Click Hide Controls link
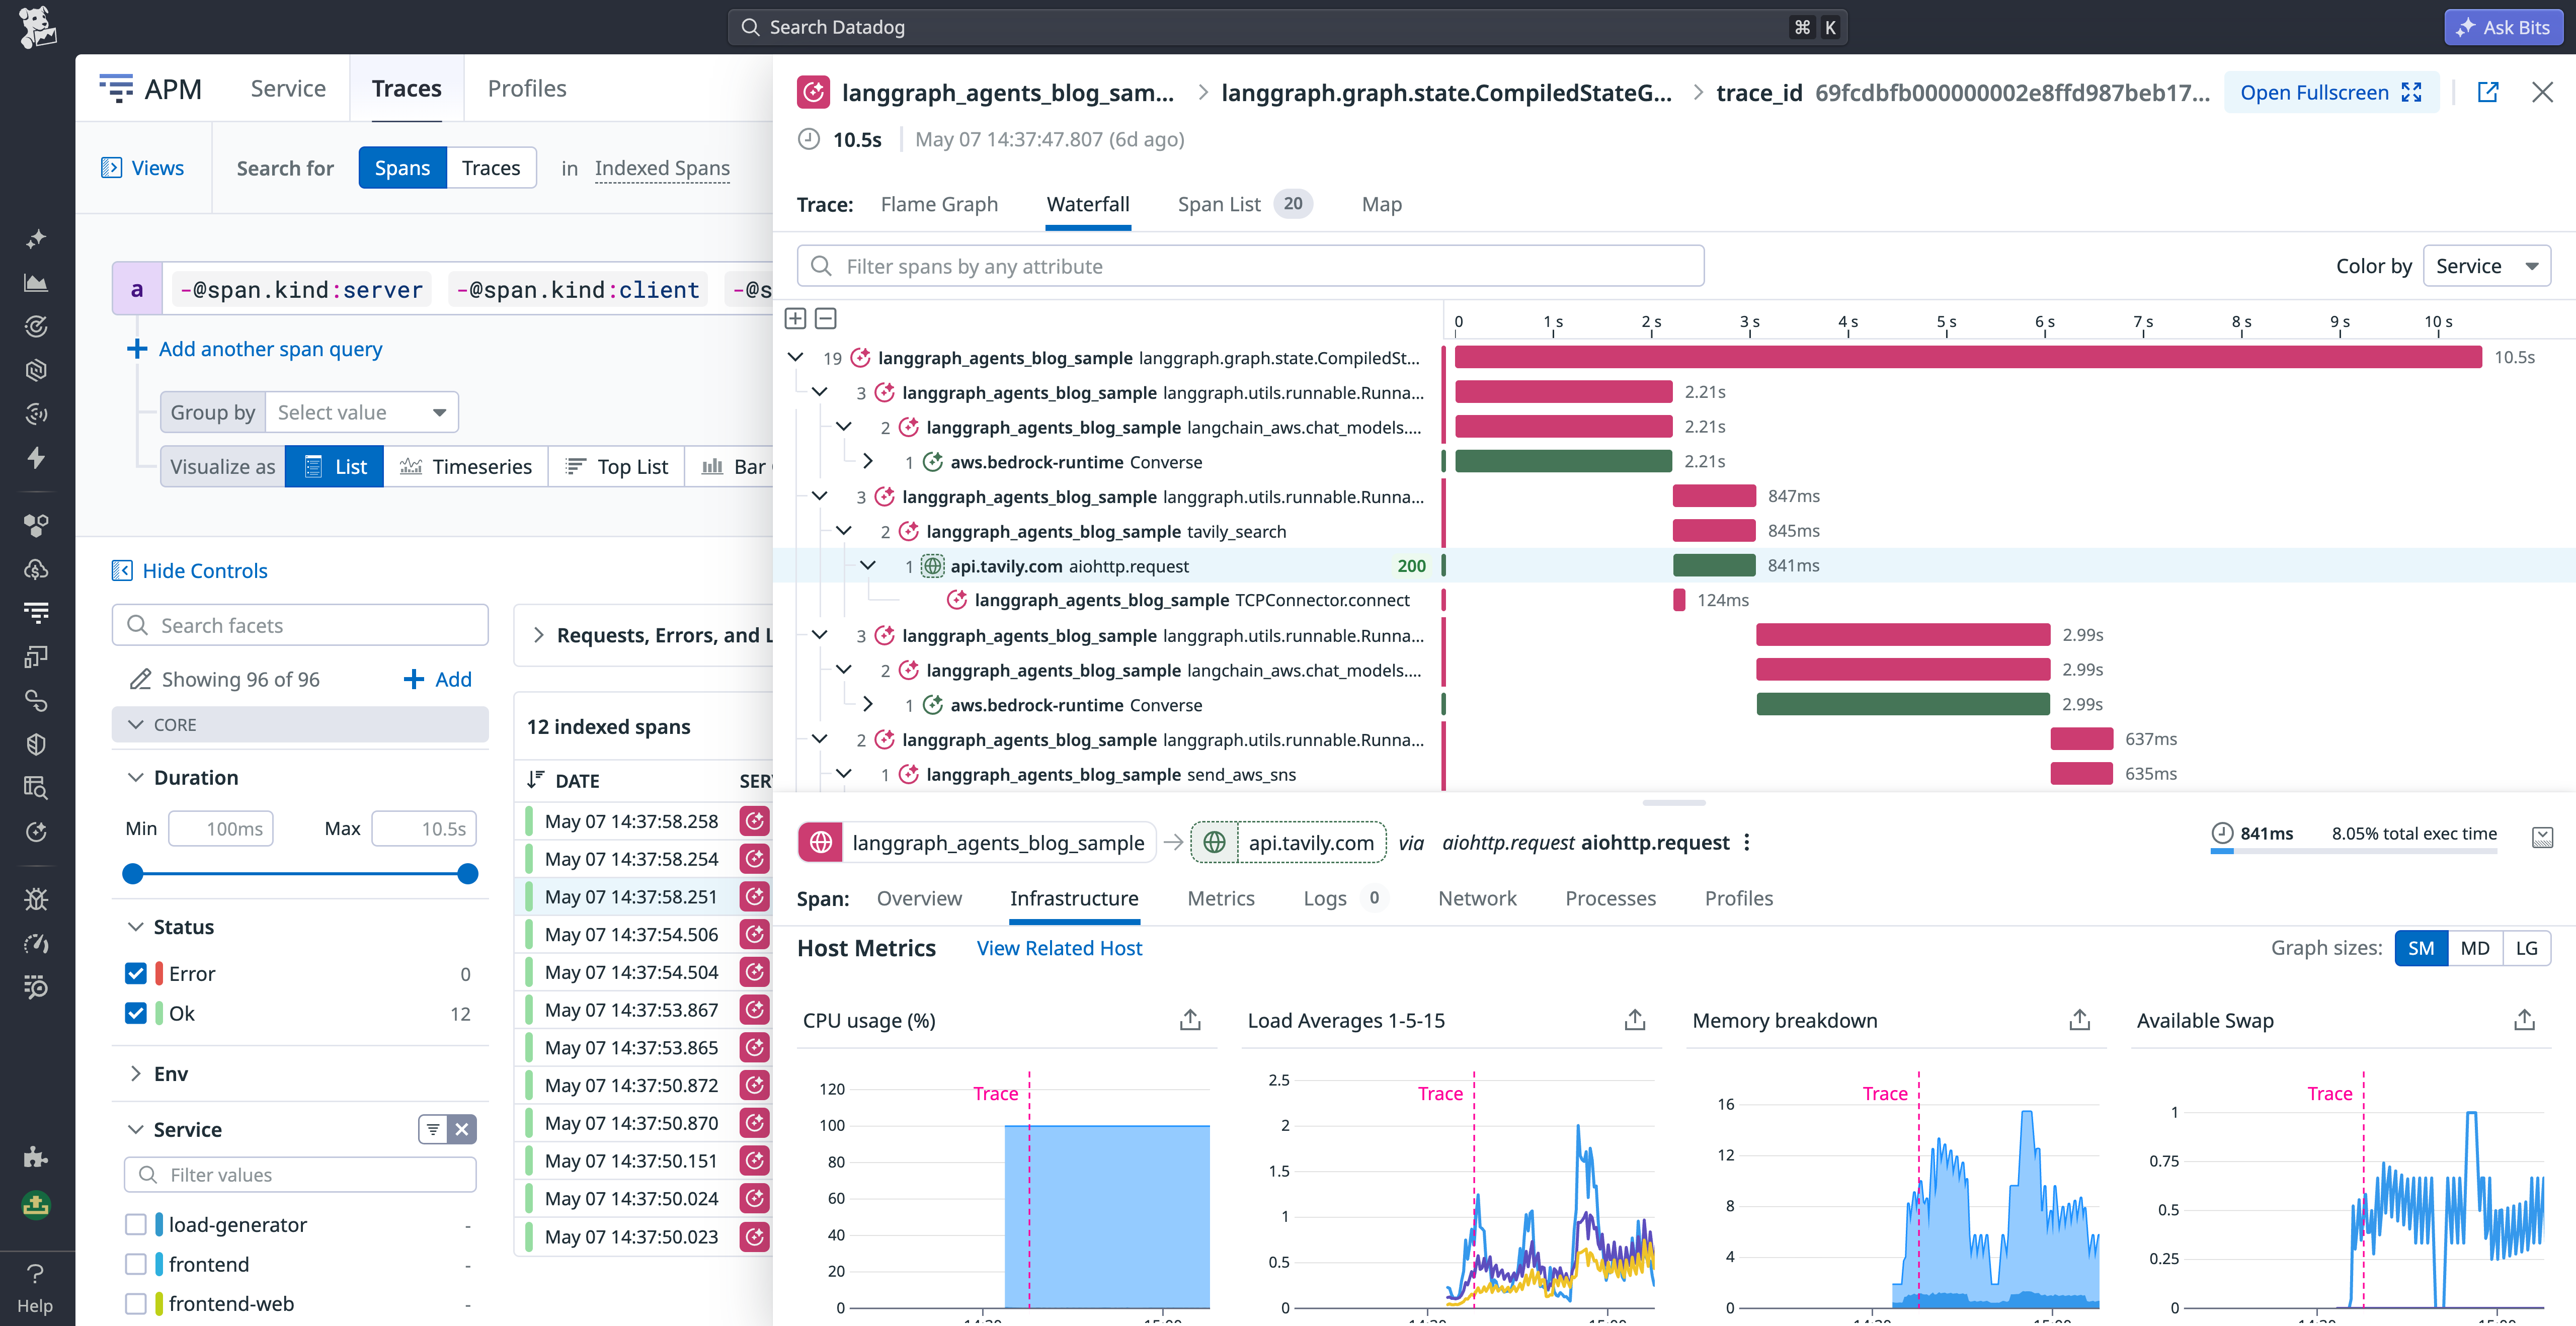This screenshot has width=2576, height=1326. coord(189,570)
